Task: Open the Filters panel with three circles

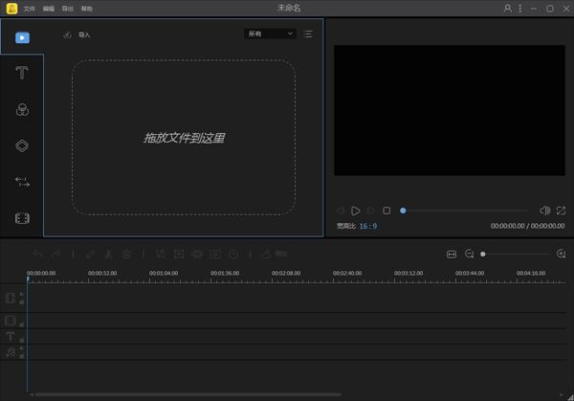Action: click(x=22, y=109)
